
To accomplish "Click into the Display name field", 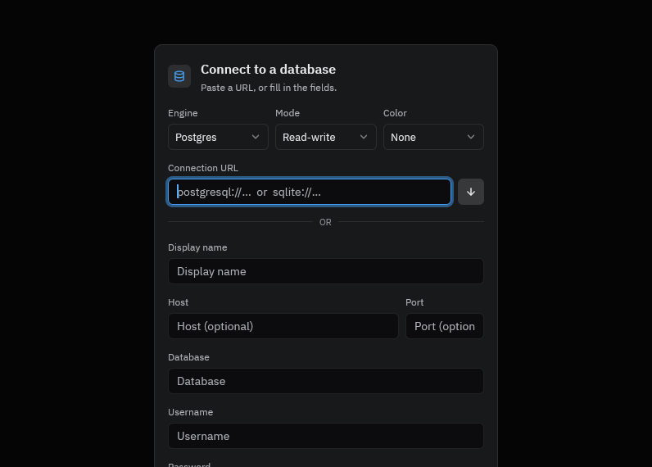I will (325, 271).
